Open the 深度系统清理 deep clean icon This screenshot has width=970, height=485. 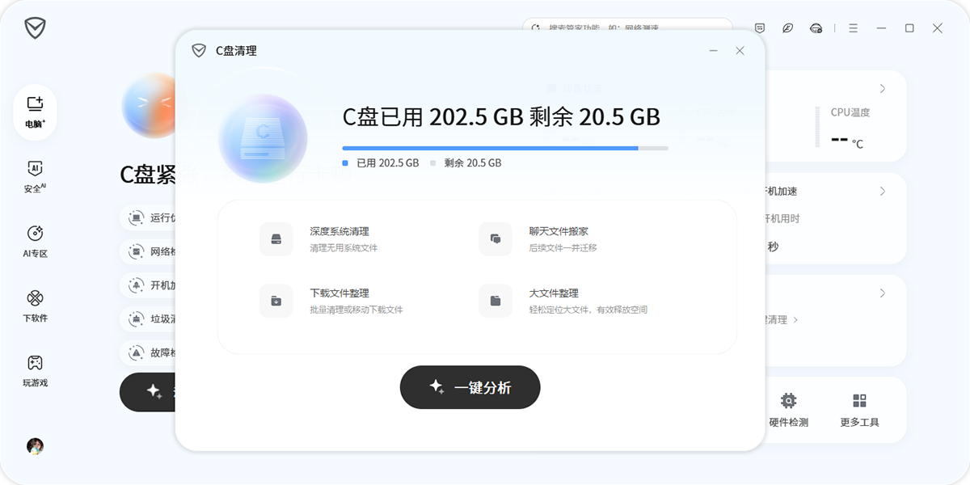pos(276,239)
